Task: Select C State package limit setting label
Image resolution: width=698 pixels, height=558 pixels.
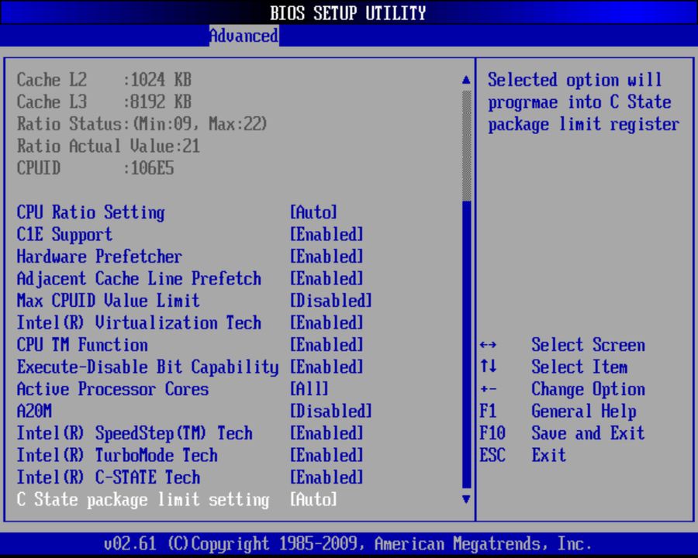Action: 143,500
